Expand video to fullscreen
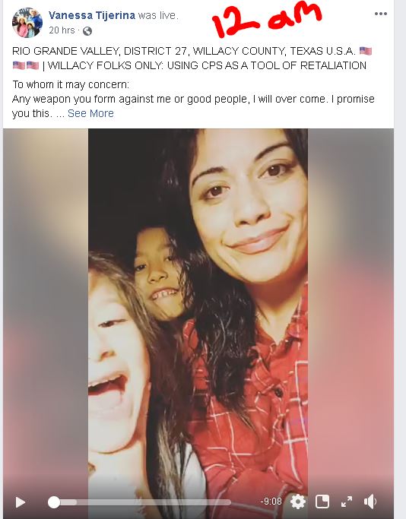This screenshot has width=406, height=519. (347, 502)
